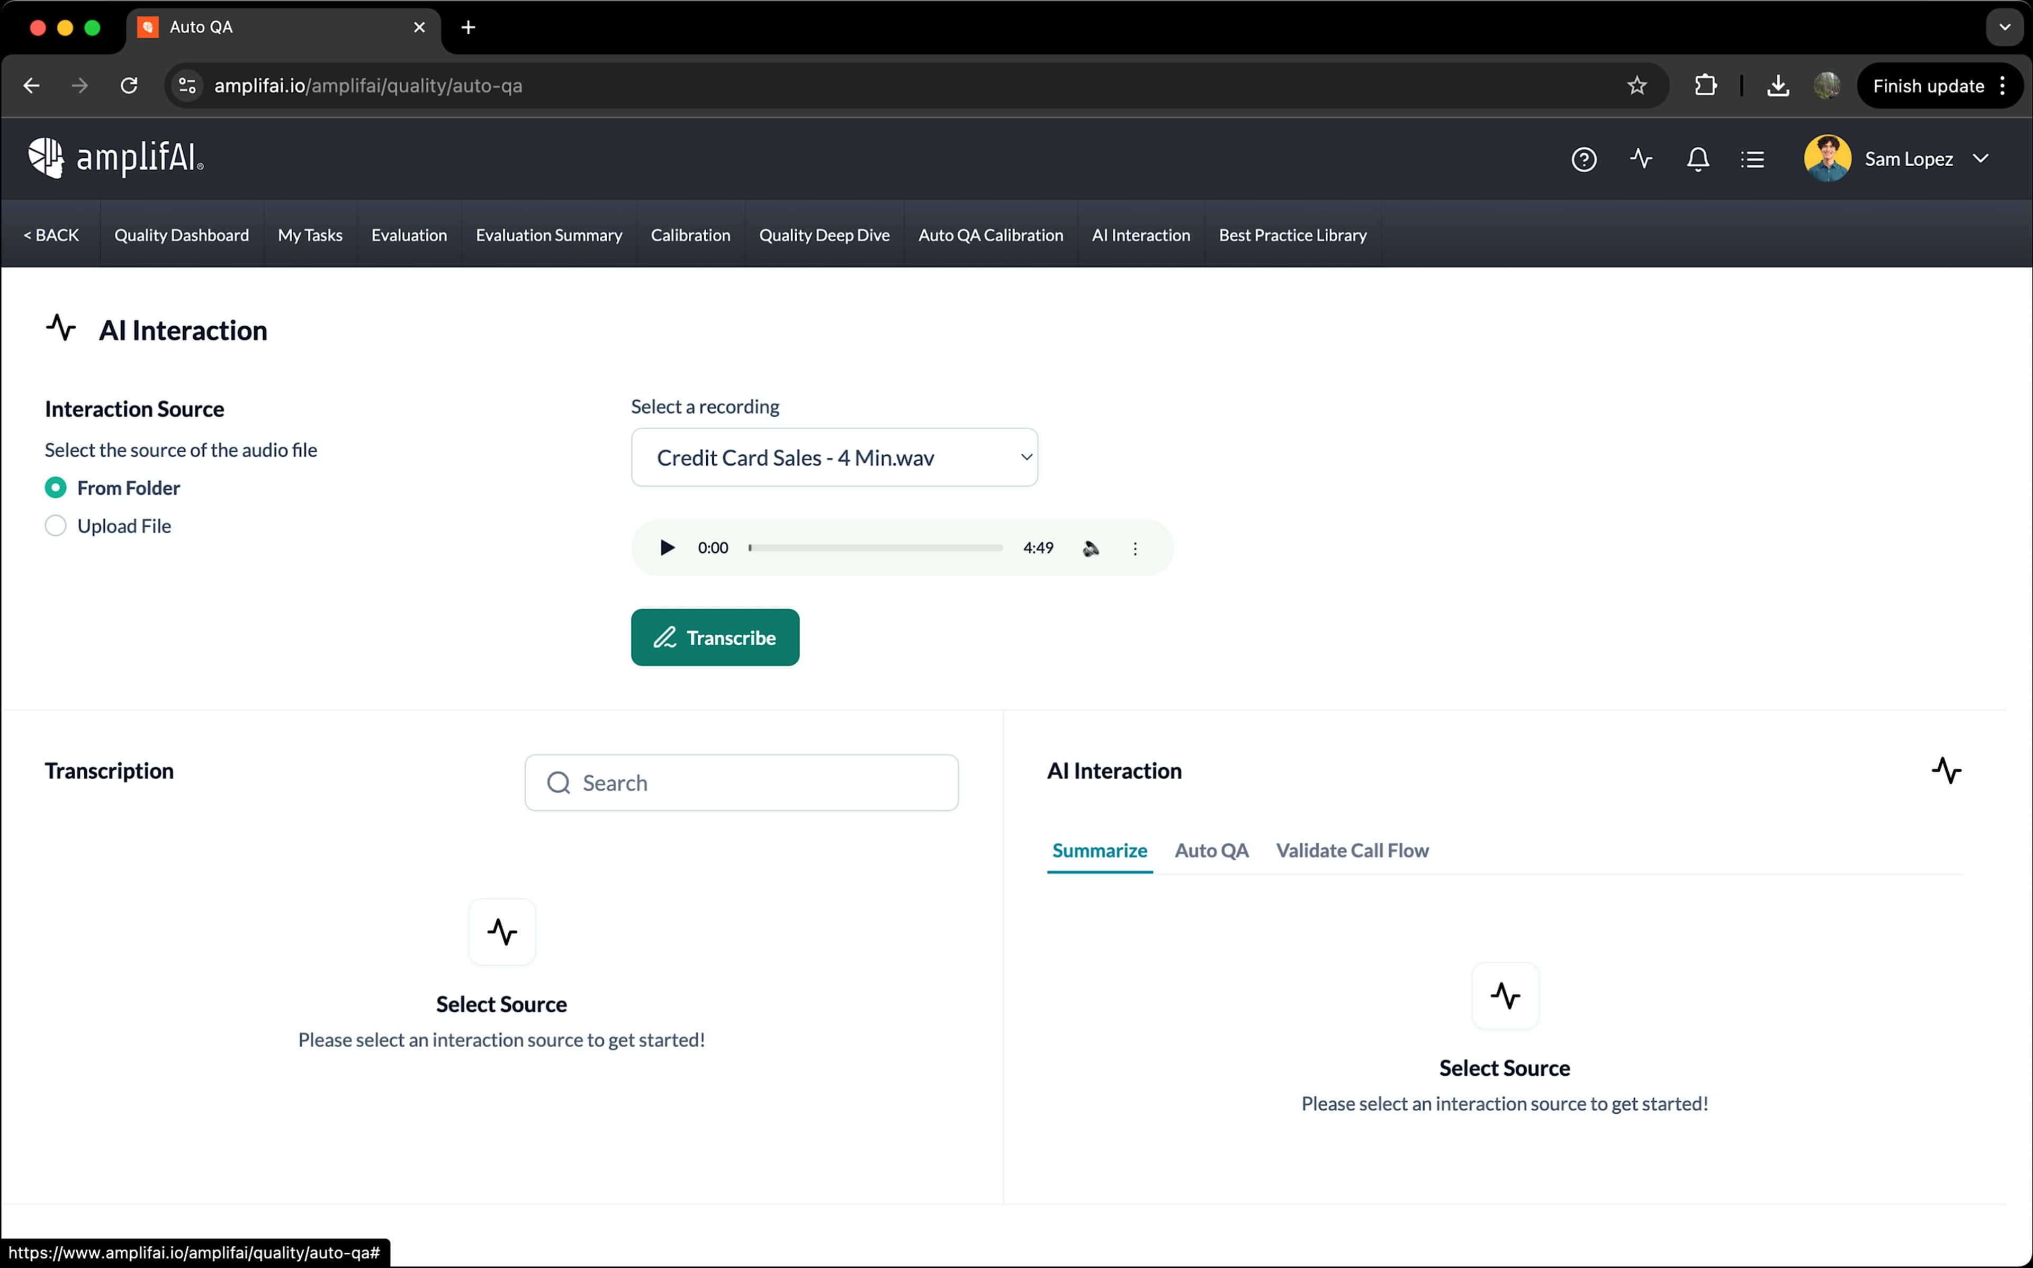The image size is (2033, 1268).
Task: Reload the page
Action: (x=129, y=86)
